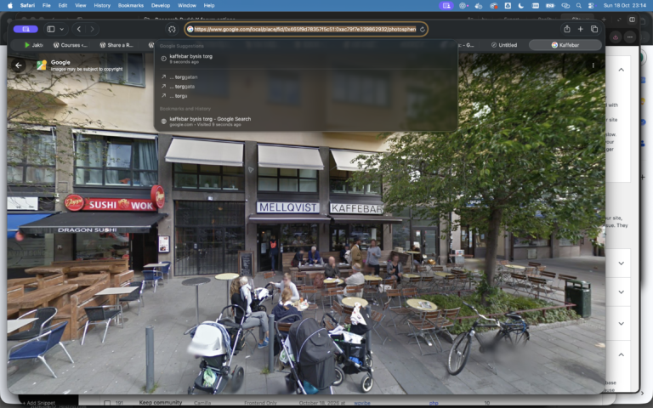Click the Add Snippet button in background window
The height and width of the screenshot is (408, 653).
[x=39, y=403]
